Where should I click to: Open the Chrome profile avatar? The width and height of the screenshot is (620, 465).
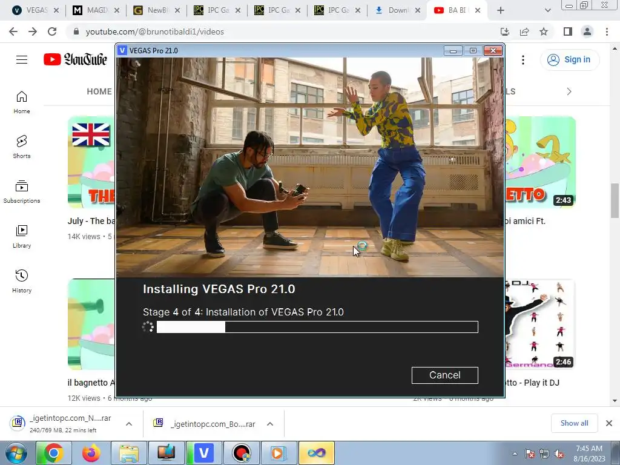(587, 31)
